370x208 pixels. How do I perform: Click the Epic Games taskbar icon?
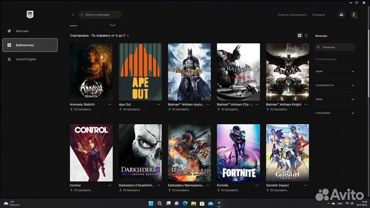(219, 203)
